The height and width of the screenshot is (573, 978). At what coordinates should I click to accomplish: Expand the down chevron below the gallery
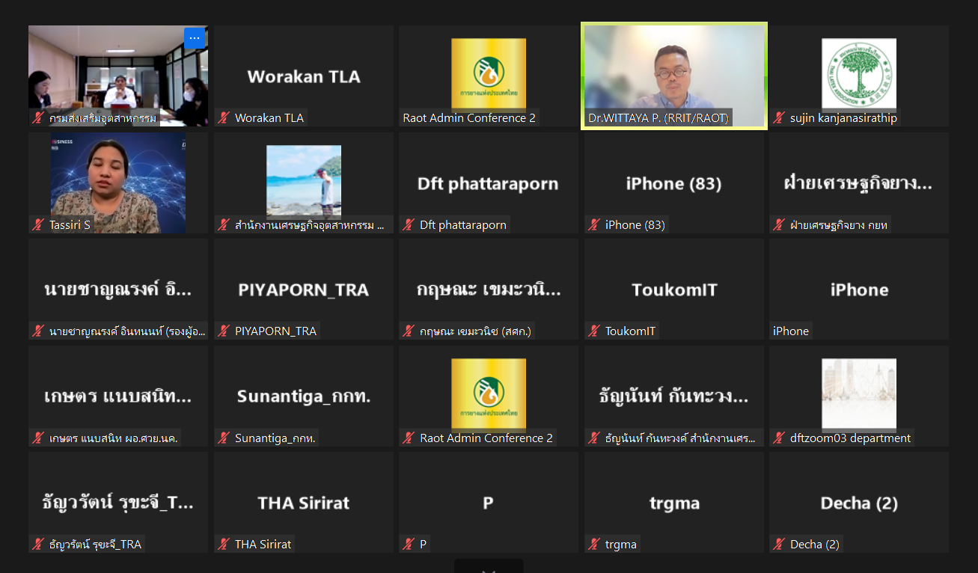489,569
